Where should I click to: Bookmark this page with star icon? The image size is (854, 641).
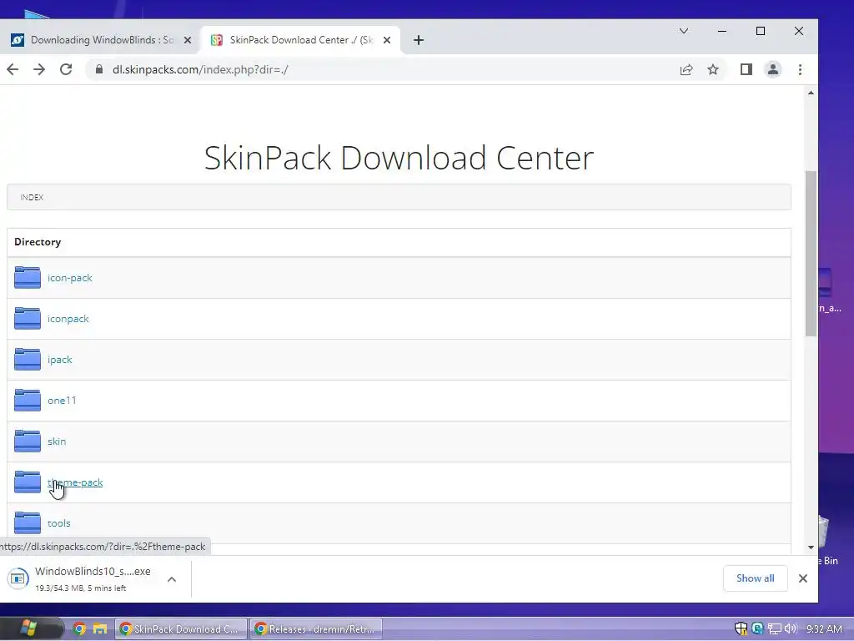click(713, 70)
